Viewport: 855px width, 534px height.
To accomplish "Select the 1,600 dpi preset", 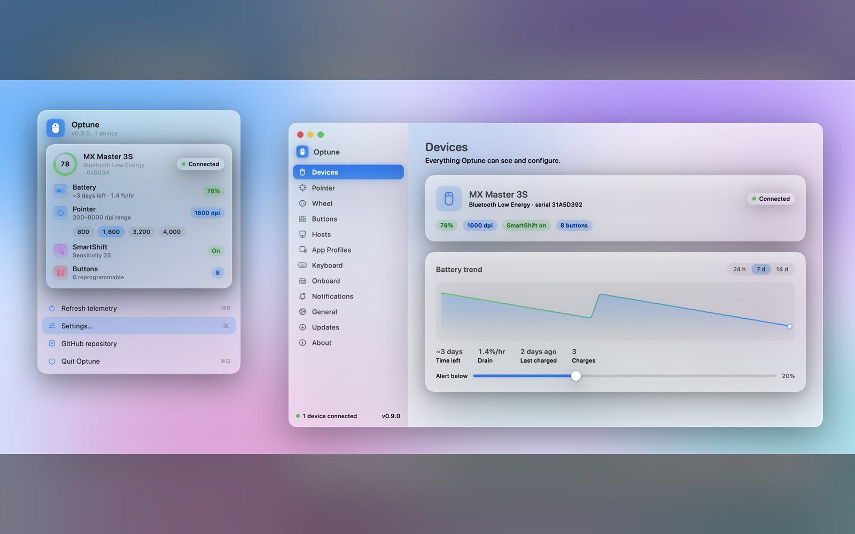I will tap(111, 232).
